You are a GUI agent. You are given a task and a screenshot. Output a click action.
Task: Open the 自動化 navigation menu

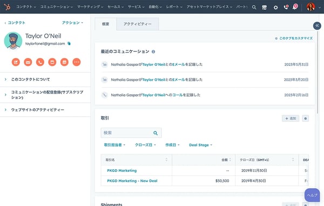point(155,7)
